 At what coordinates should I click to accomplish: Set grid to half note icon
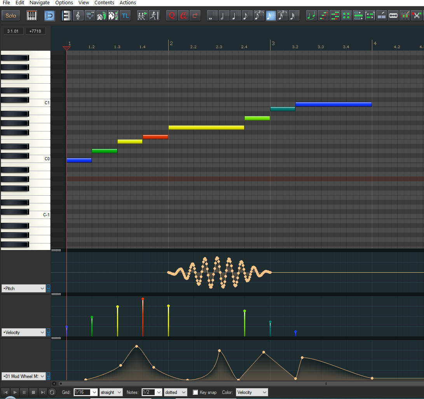tap(224, 16)
